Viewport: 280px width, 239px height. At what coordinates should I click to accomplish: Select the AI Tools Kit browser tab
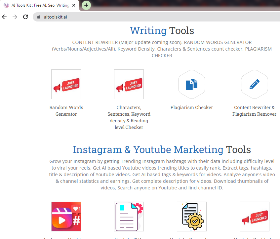(x=39, y=5)
